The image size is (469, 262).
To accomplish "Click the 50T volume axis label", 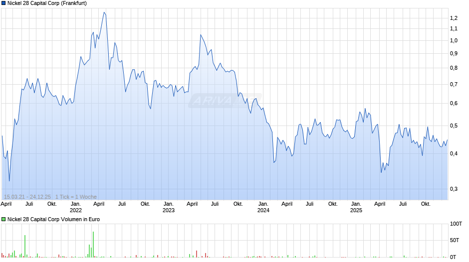I will pyautogui.click(x=455, y=241).
